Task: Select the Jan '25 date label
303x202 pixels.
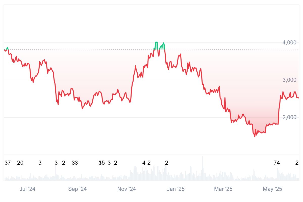Action: tap(176, 189)
